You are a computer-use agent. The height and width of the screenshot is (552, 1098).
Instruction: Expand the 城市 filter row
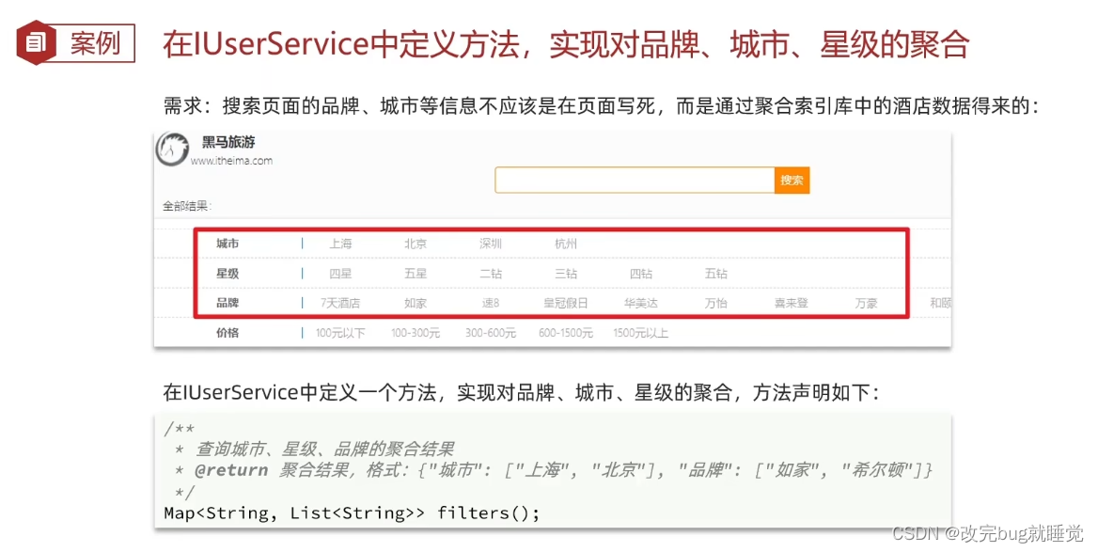[x=227, y=243]
